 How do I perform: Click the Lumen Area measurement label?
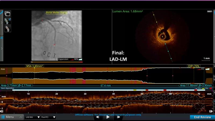click(128, 12)
